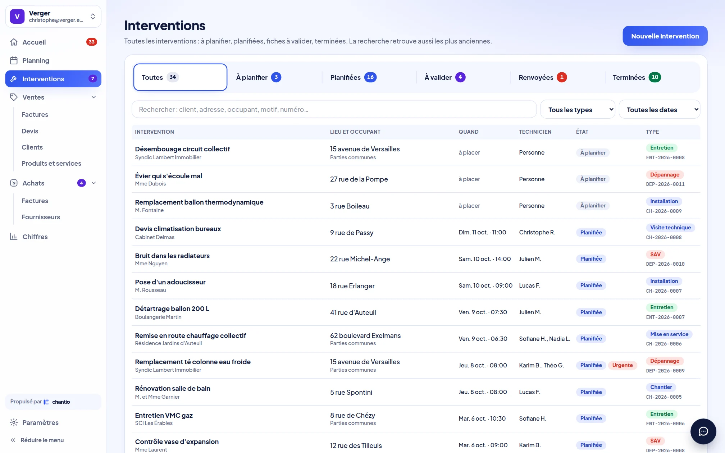Click the Achats inbox icon

(x=14, y=183)
